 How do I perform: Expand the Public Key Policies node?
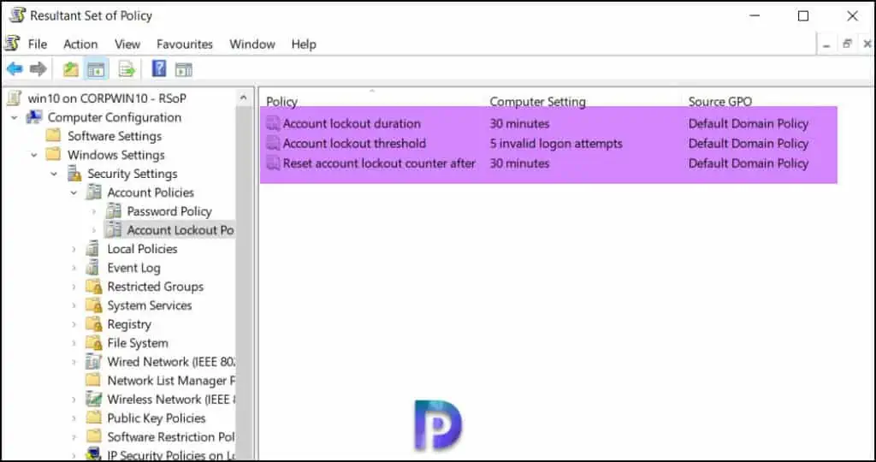click(74, 418)
